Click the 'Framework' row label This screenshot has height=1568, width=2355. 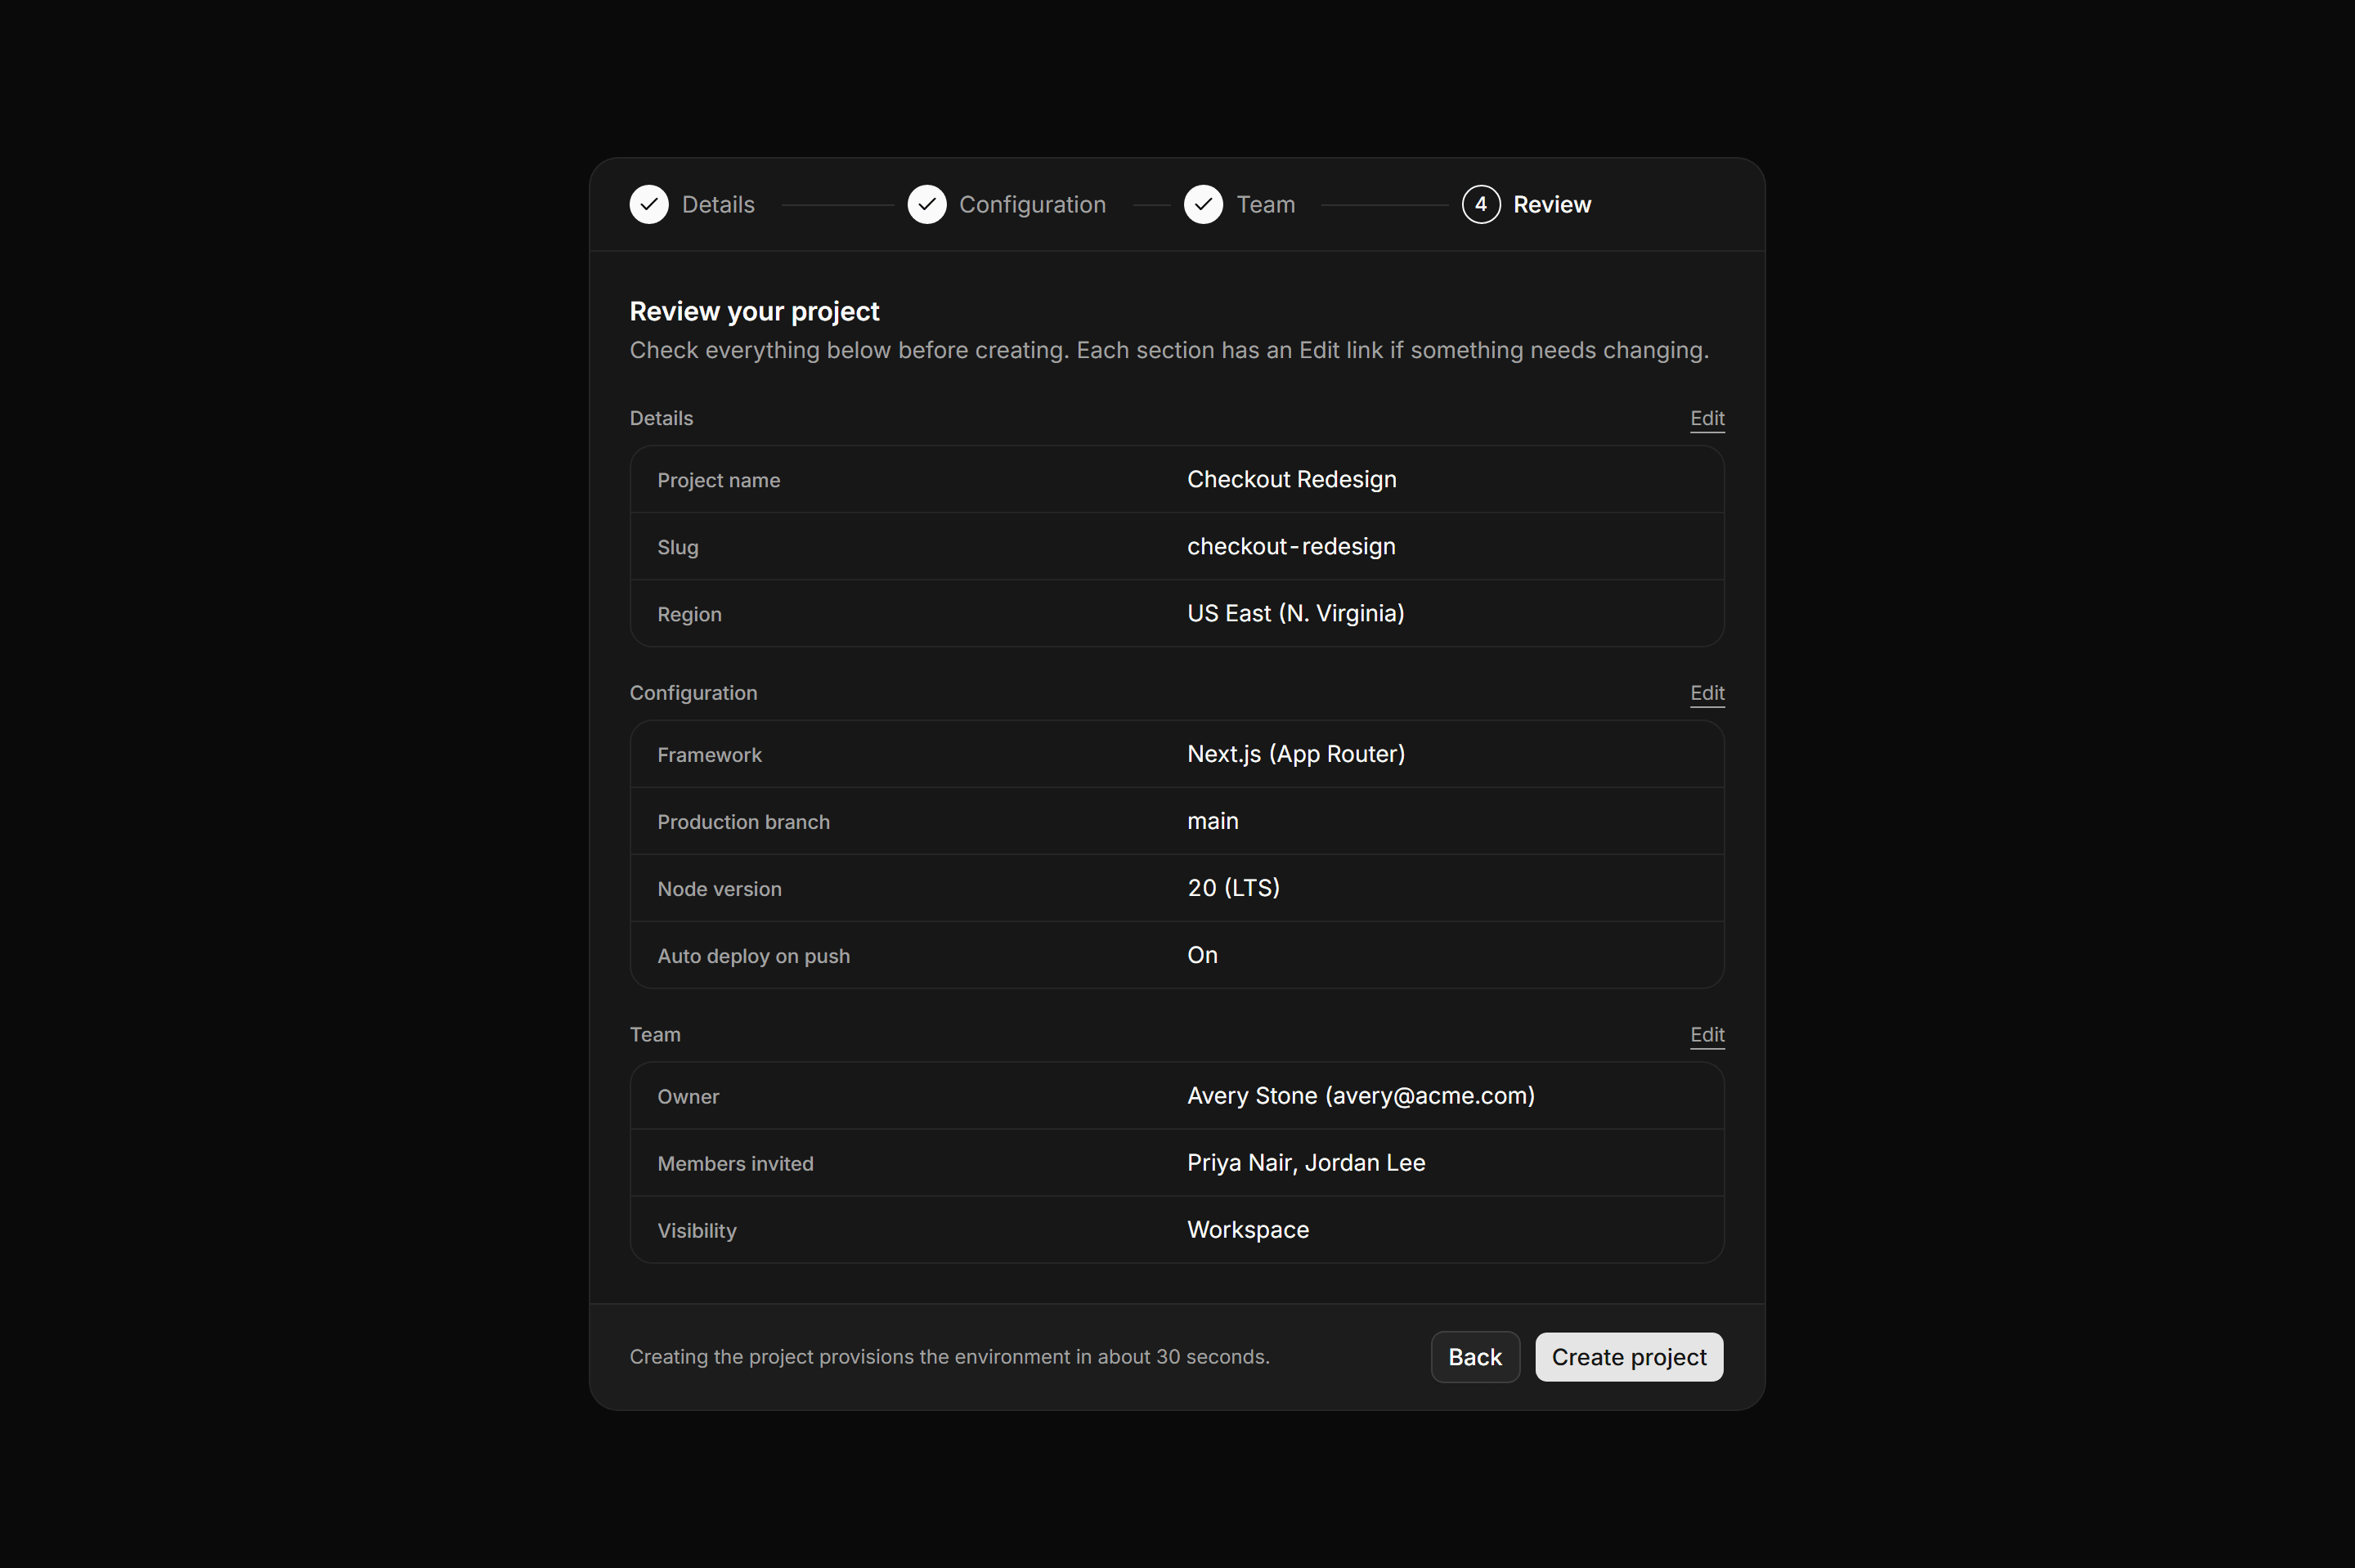(709, 756)
